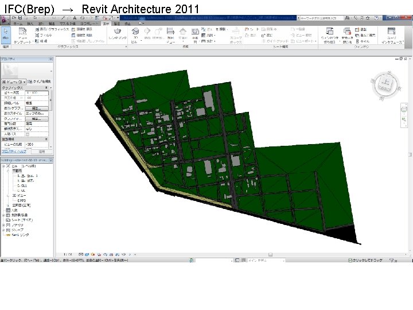Collapse the Views root node in Project Browser
The width and height of the screenshot is (413, 310).
(3, 166)
